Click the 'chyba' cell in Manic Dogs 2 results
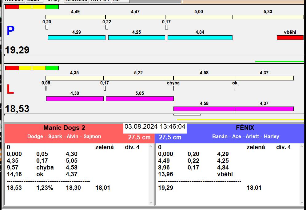This screenshot has width=306, height=210. tap(45, 168)
